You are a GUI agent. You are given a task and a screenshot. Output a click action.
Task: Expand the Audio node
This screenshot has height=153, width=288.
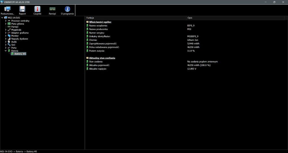click(x=6, y=42)
